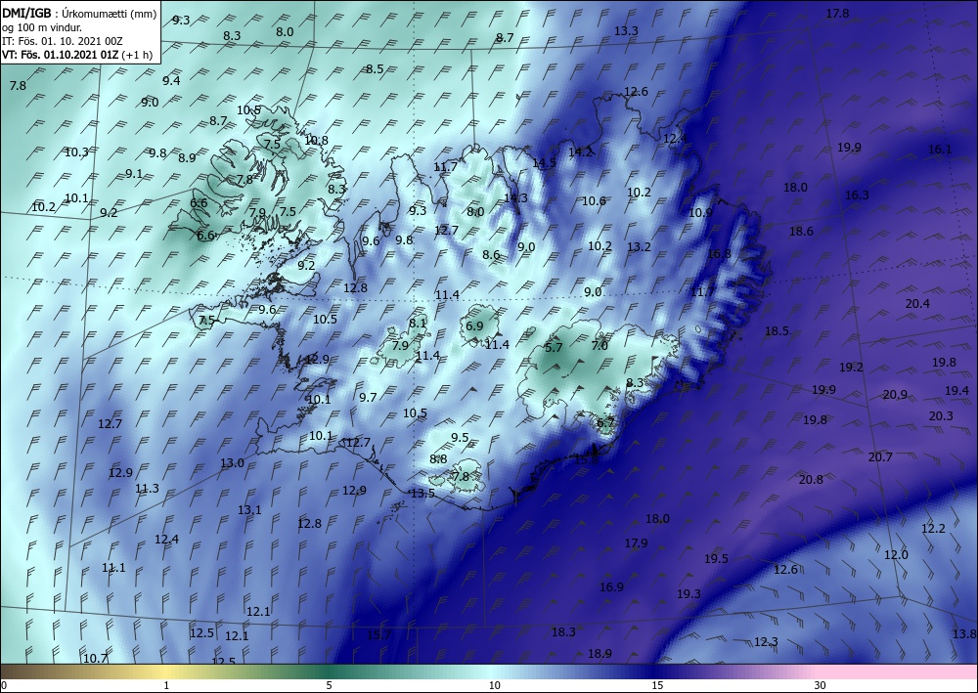
Task: Click the 20.9 value on the map
Action: tap(895, 395)
